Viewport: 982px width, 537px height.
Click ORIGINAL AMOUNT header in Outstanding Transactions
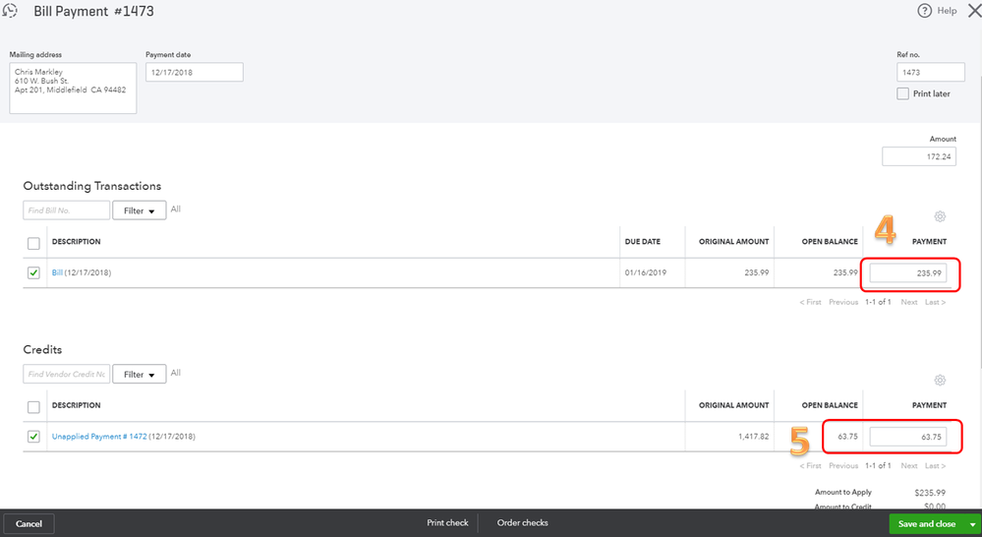(733, 241)
